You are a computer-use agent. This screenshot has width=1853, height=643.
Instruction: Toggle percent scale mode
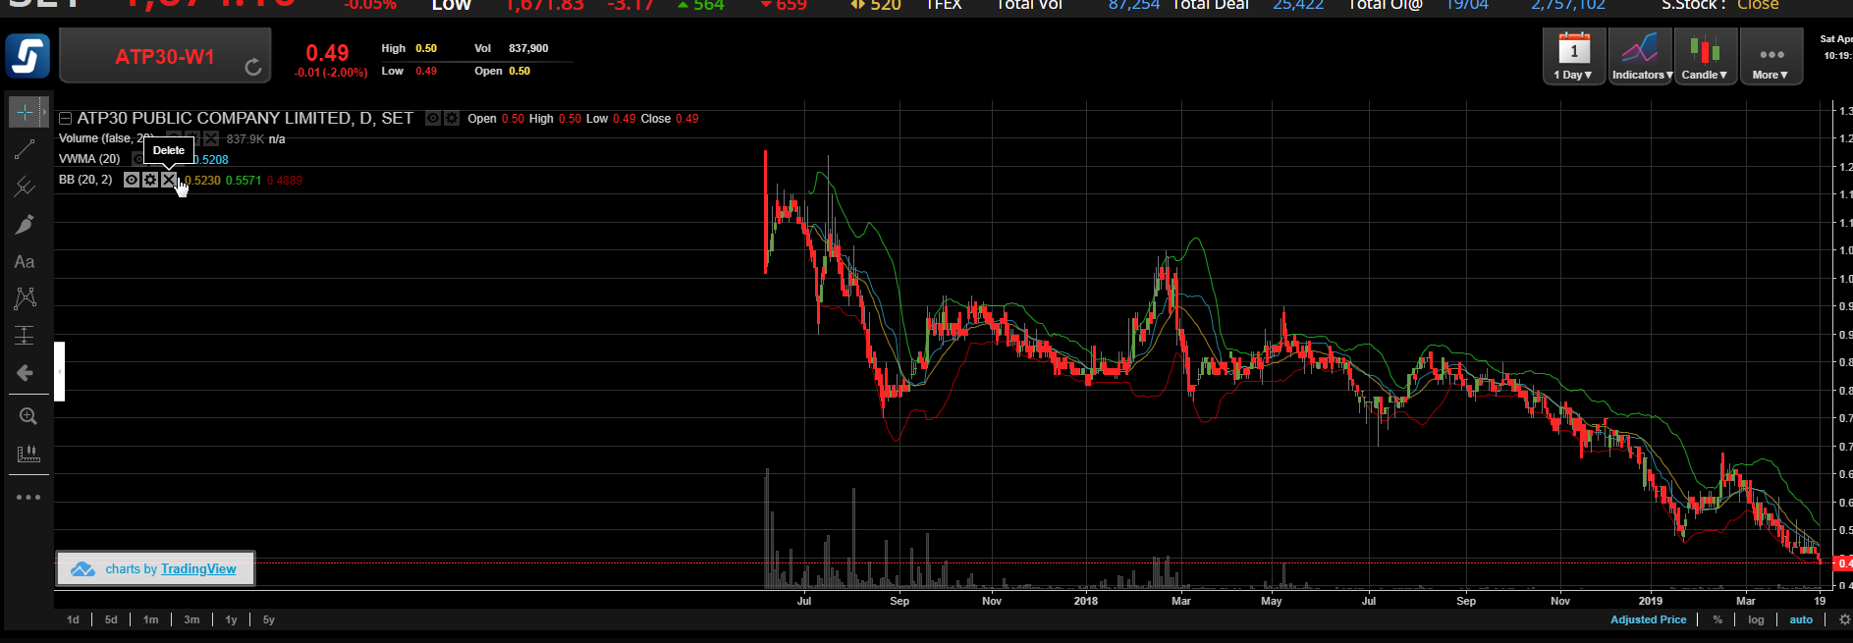click(x=1717, y=620)
